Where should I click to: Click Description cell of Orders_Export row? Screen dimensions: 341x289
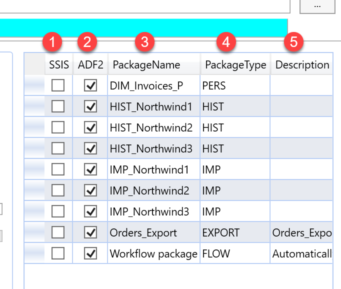click(301, 232)
